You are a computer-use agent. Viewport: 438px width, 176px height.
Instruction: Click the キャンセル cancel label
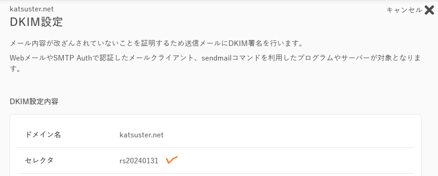[x=404, y=10]
